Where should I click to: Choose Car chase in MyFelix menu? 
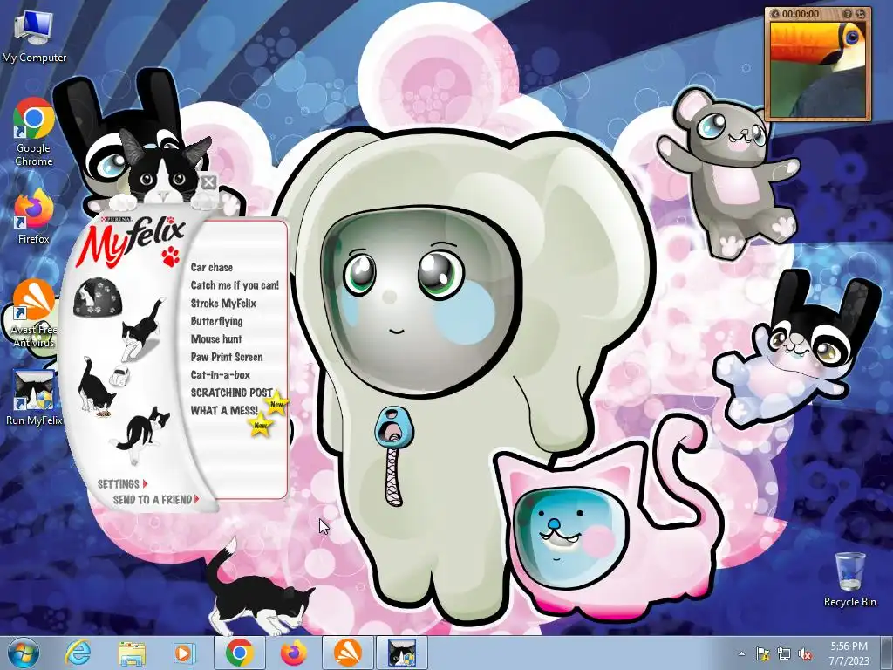pyautogui.click(x=211, y=267)
